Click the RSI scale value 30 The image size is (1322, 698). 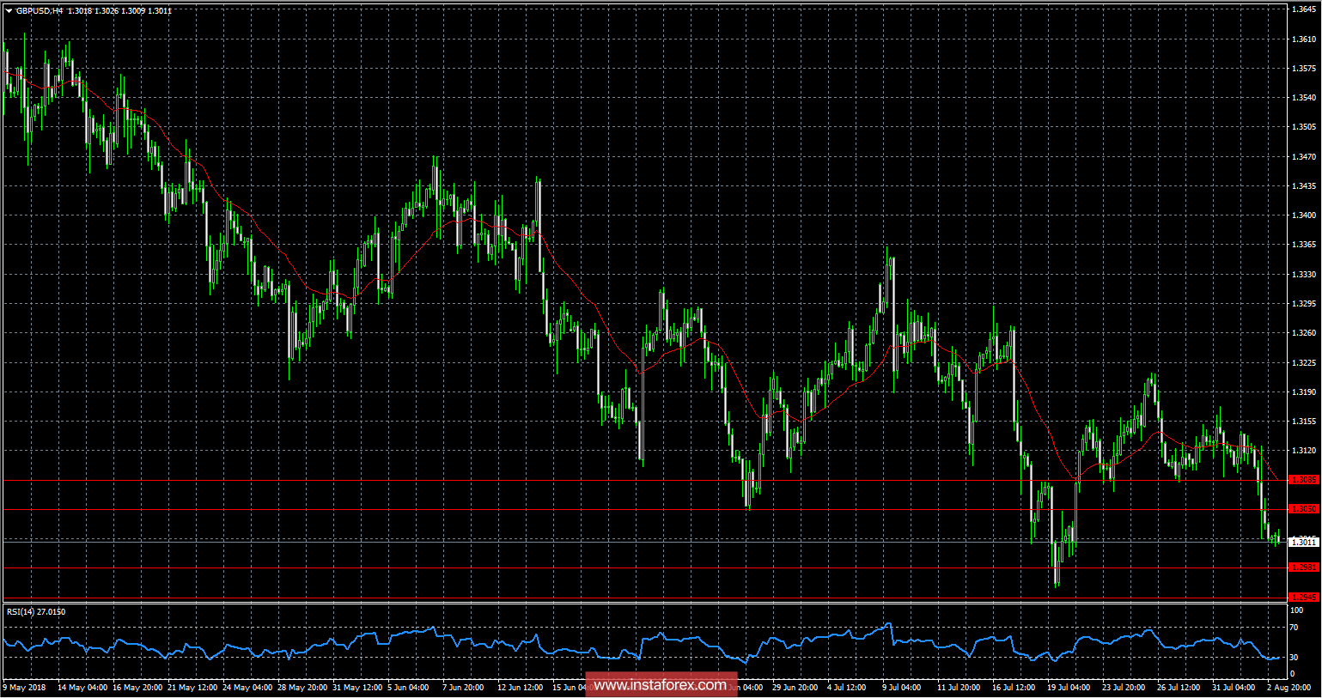pos(1295,658)
